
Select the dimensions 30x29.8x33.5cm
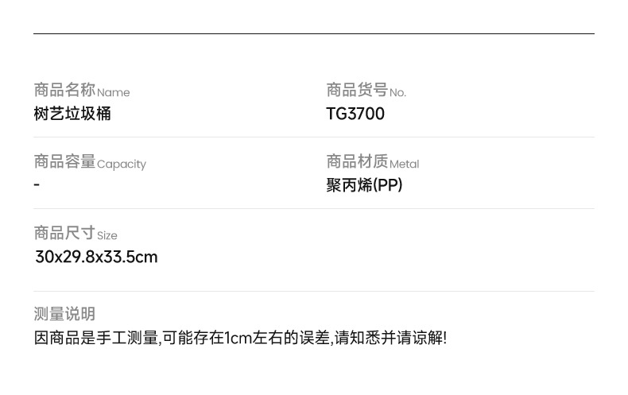(96, 257)
